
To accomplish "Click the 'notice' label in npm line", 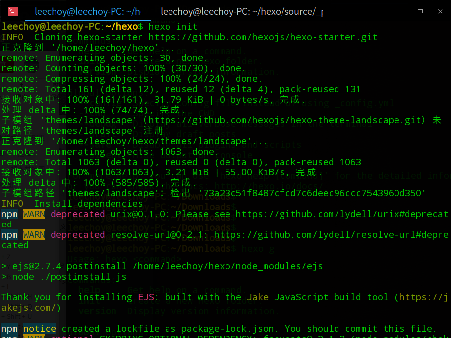I will pos(40,329).
